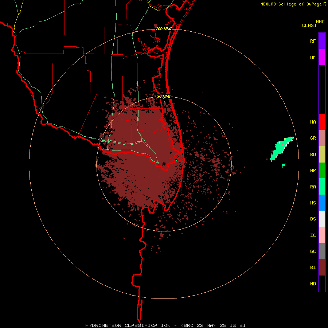Click the 50 NMI range ring label
Viewport: 328px width, 328px height.
[164, 97]
